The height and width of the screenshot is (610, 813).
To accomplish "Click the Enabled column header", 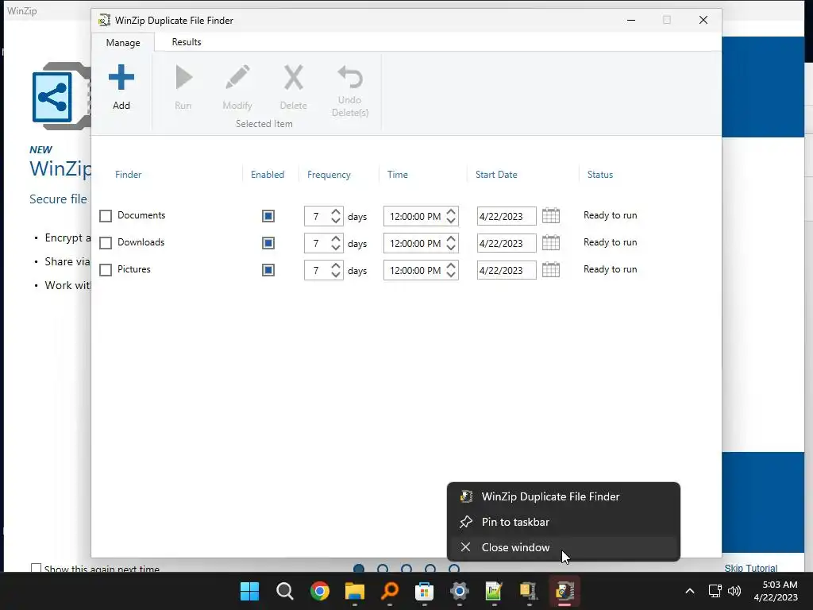I will [x=268, y=175].
